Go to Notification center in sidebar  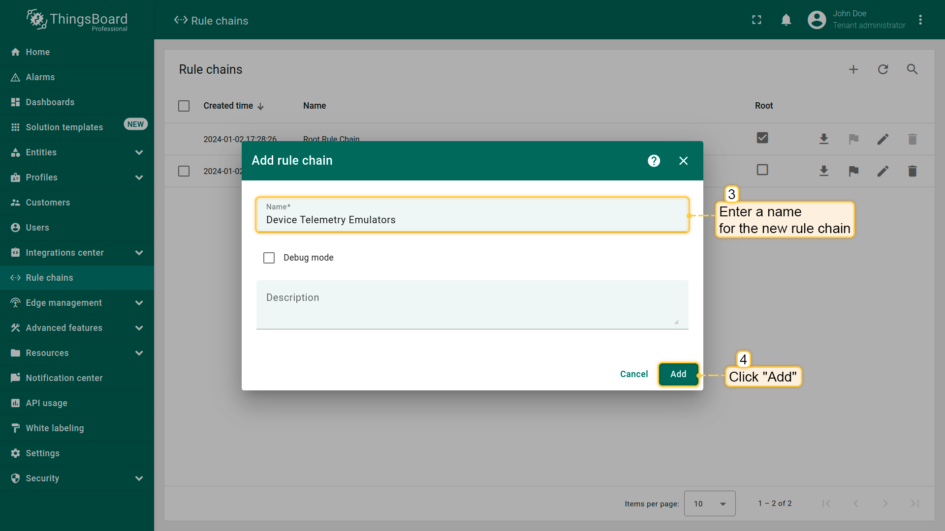point(64,378)
